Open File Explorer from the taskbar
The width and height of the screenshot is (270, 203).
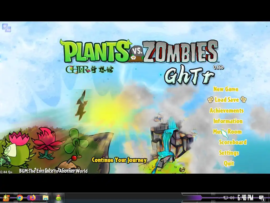pos(45,198)
